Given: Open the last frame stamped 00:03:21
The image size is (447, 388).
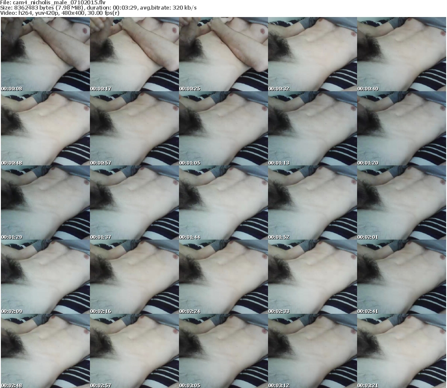Looking at the screenshot, I should tap(402, 351).
